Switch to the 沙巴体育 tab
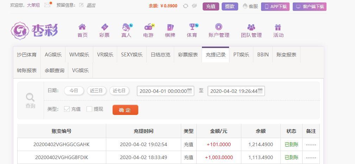Viewport: 355px width, 164px height. tap(27, 55)
